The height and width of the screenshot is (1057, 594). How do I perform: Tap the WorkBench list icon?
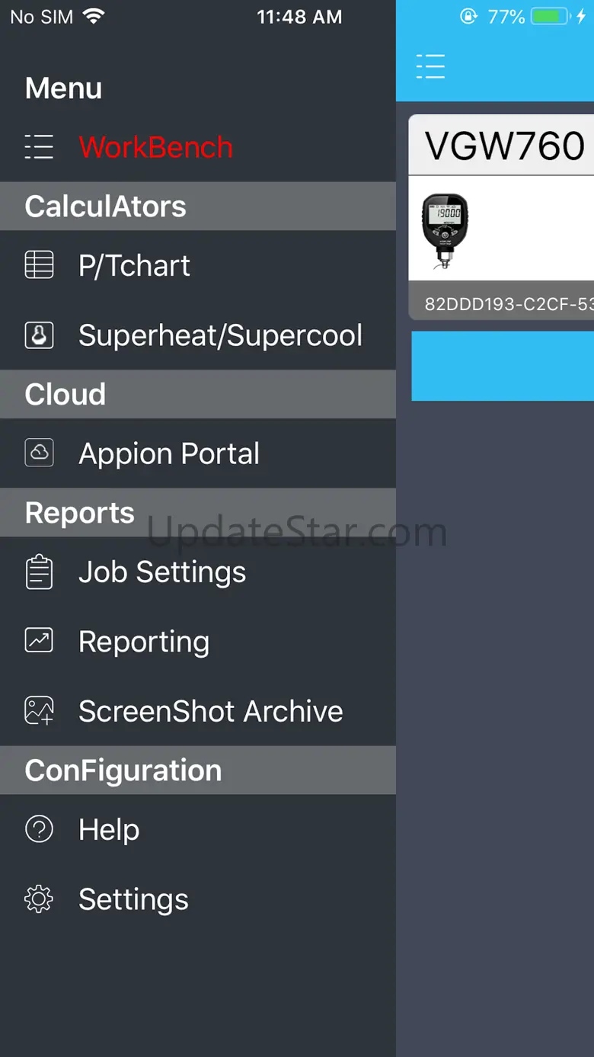coord(39,146)
